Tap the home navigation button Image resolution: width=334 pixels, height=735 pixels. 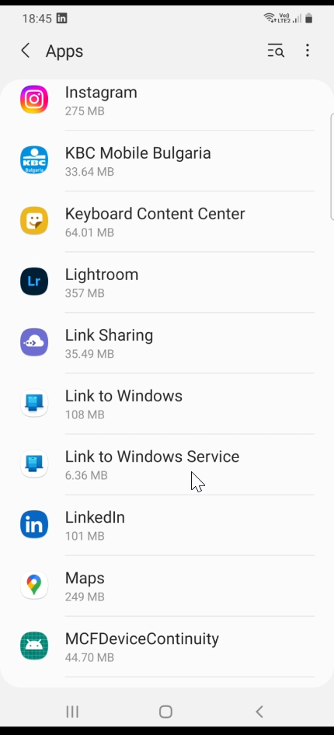pos(165,712)
